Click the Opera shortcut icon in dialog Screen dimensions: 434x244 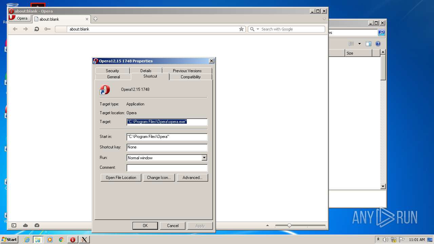[x=105, y=90]
